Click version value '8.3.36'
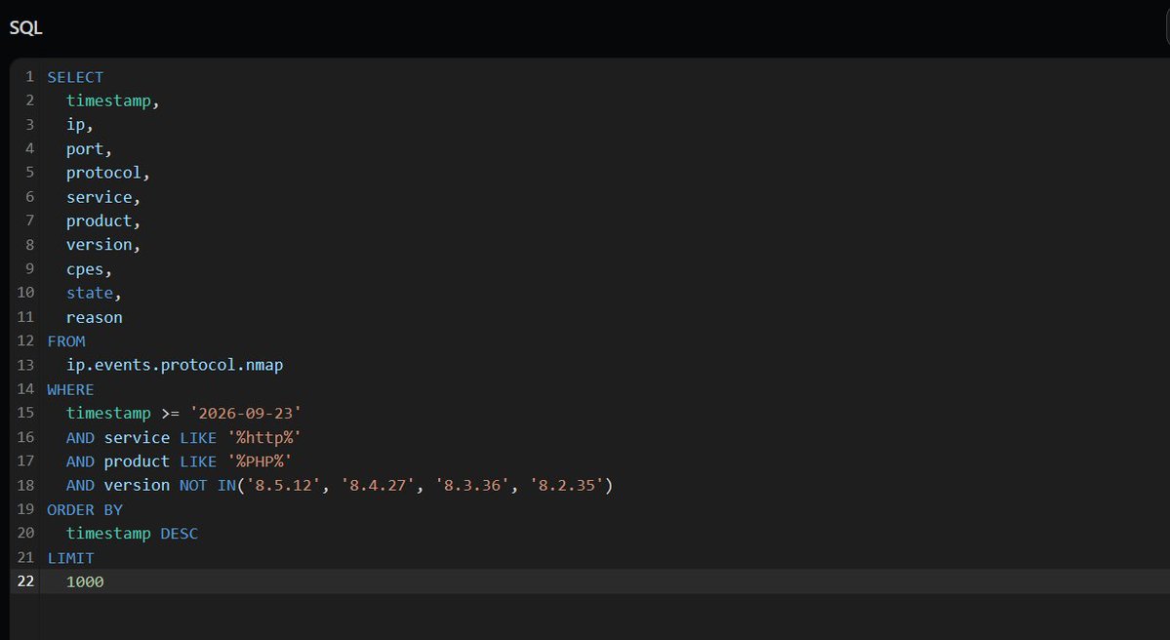The image size is (1170, 640). (x=471, y=485)
